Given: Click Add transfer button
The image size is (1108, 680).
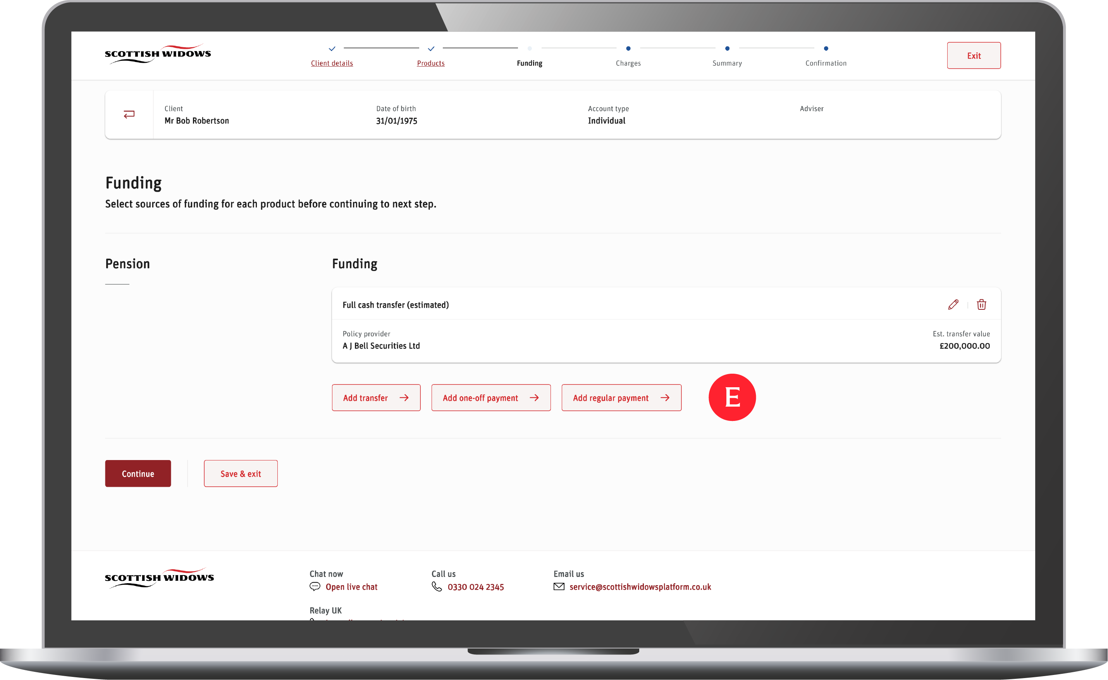Looking at the screenshot, I should [x=376, y=398].
